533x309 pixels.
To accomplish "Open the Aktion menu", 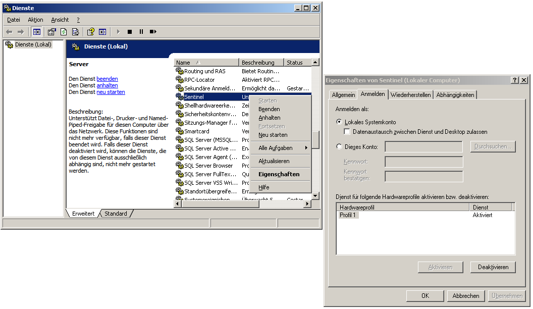I will 35,20.
